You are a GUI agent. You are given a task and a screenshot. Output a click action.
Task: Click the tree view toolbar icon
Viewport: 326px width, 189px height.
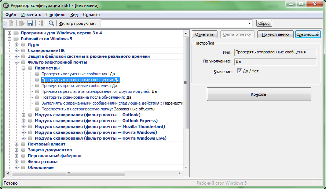tap(41, 23)
